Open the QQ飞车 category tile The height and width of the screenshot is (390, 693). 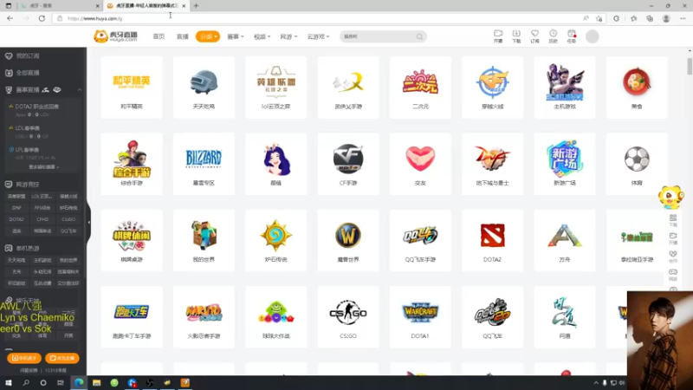492,317
